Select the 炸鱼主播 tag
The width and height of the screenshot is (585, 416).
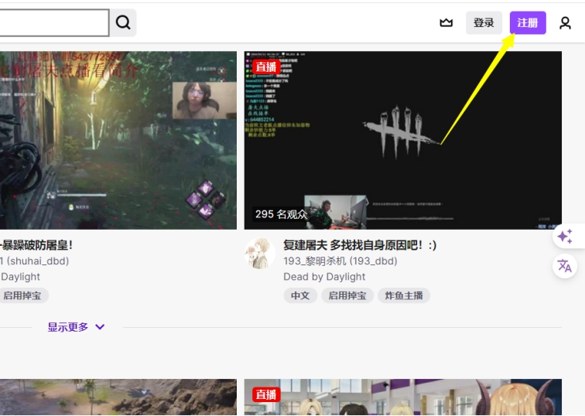404,295
